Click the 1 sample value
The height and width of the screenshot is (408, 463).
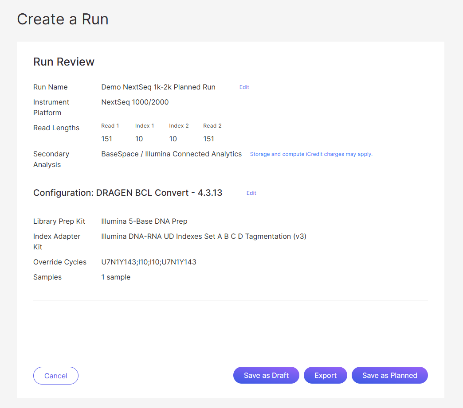click(x=116, y=277)
